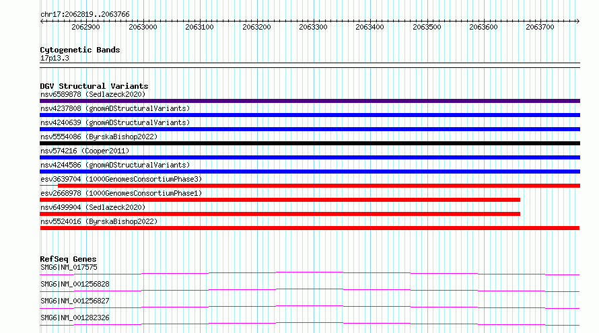Viewport: 599px width, 333px height.
Task: Open the nsv574216 (Cooper2011) label
Action: point(85,151)
